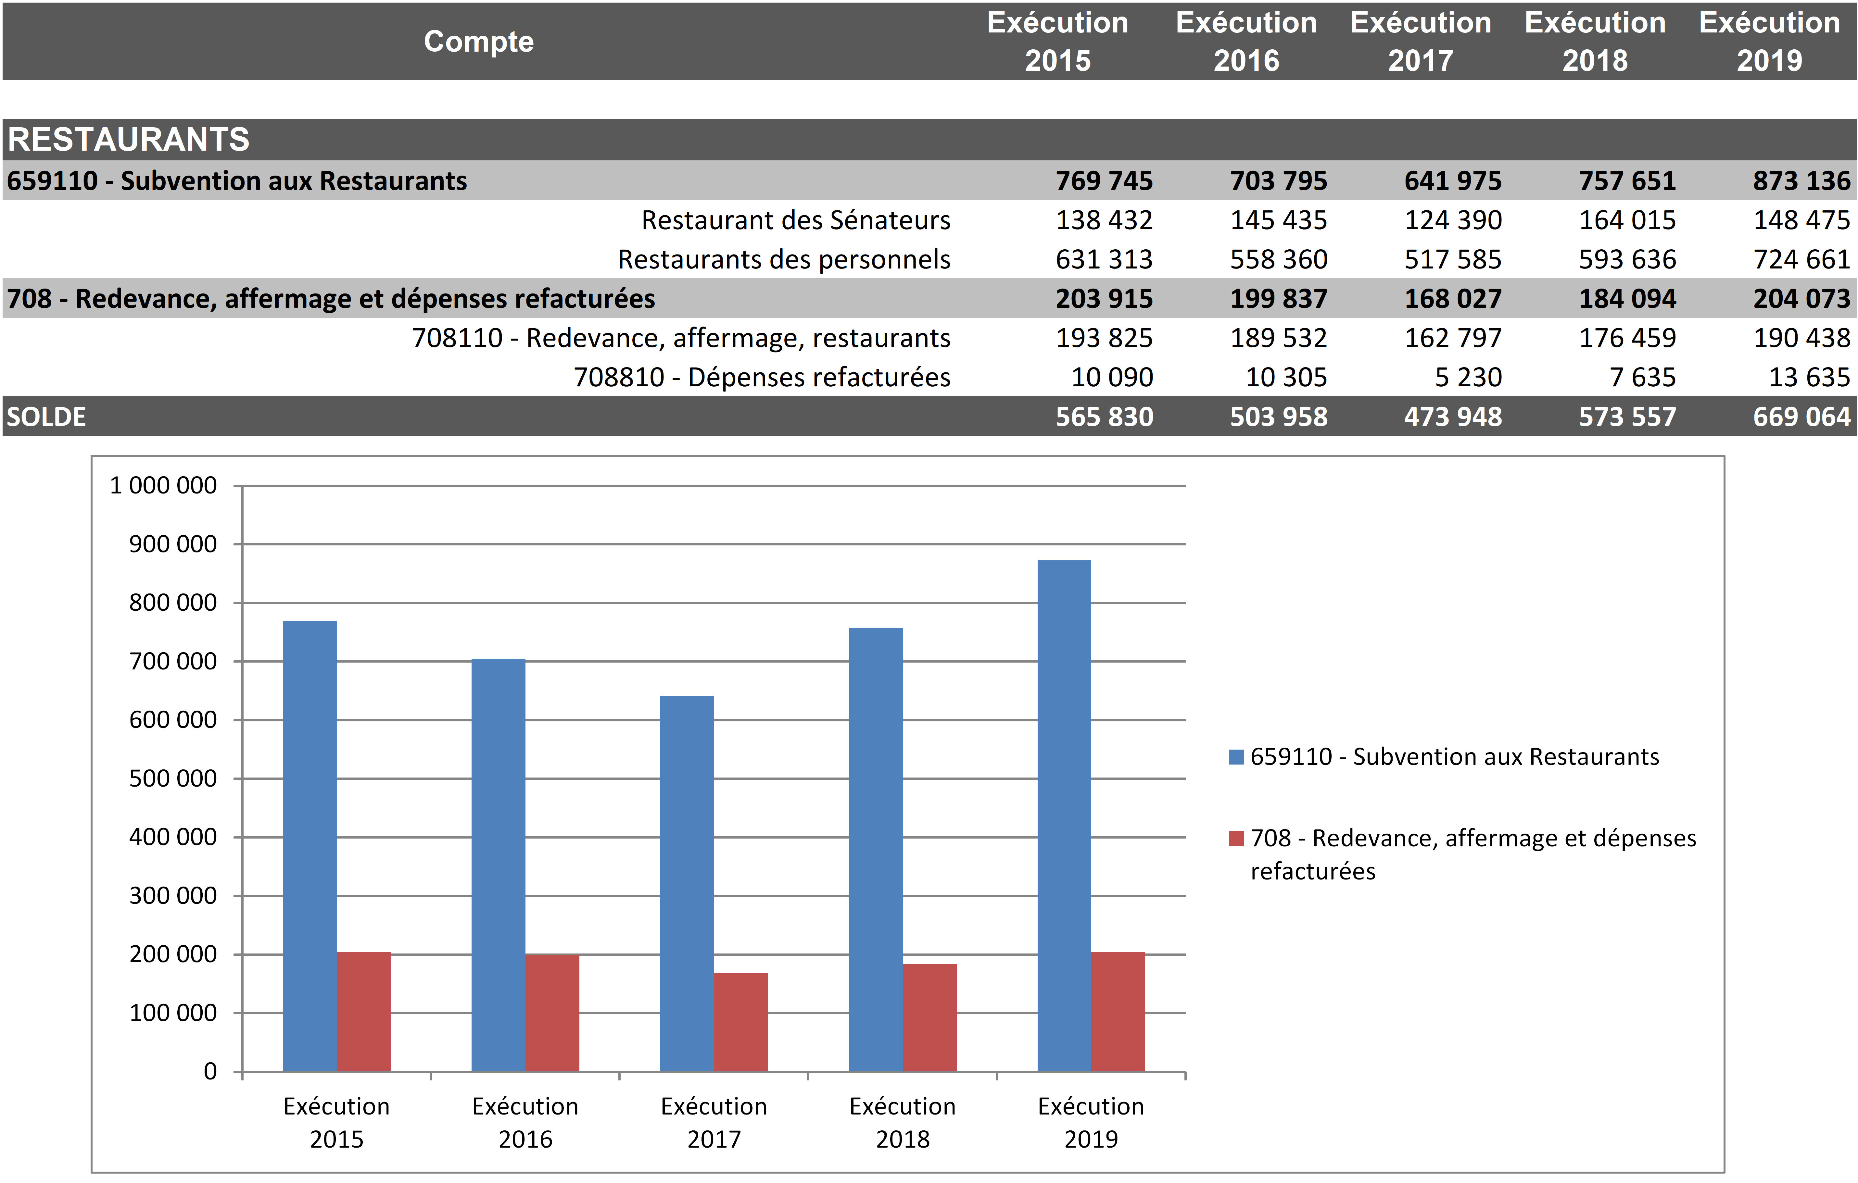Select the Exécution 2018 chart axis label
This screenshot has height=1183, width=1858.
coord(902,1122)
